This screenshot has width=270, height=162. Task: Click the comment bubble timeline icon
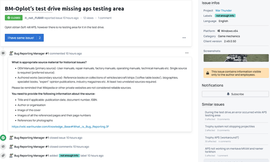[x=3, y=53]
